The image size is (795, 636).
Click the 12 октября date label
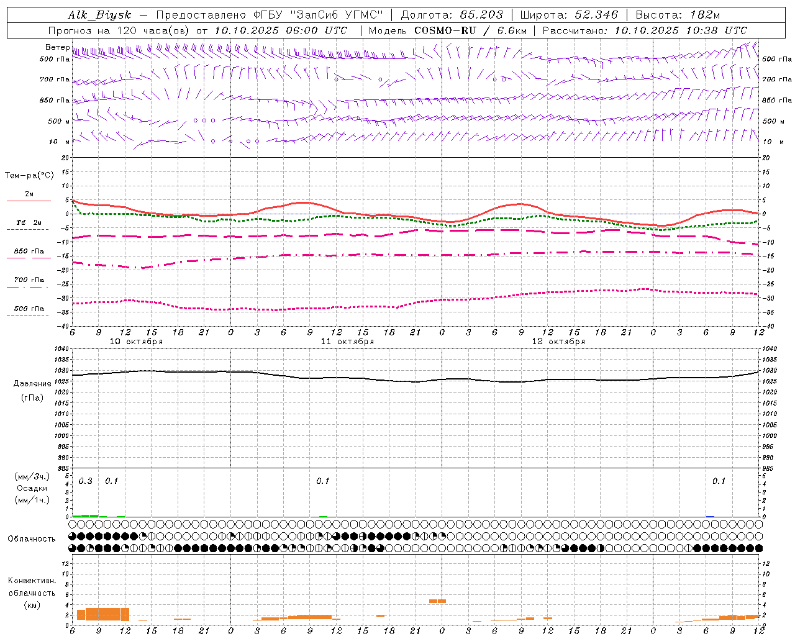[x=558, y=342]
